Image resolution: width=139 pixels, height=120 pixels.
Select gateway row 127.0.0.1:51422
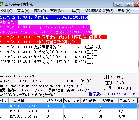coord(69,116)
